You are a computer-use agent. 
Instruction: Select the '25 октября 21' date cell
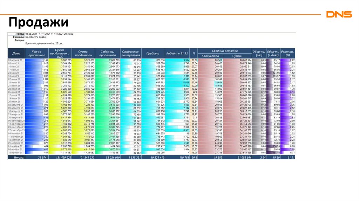[16, 143]
